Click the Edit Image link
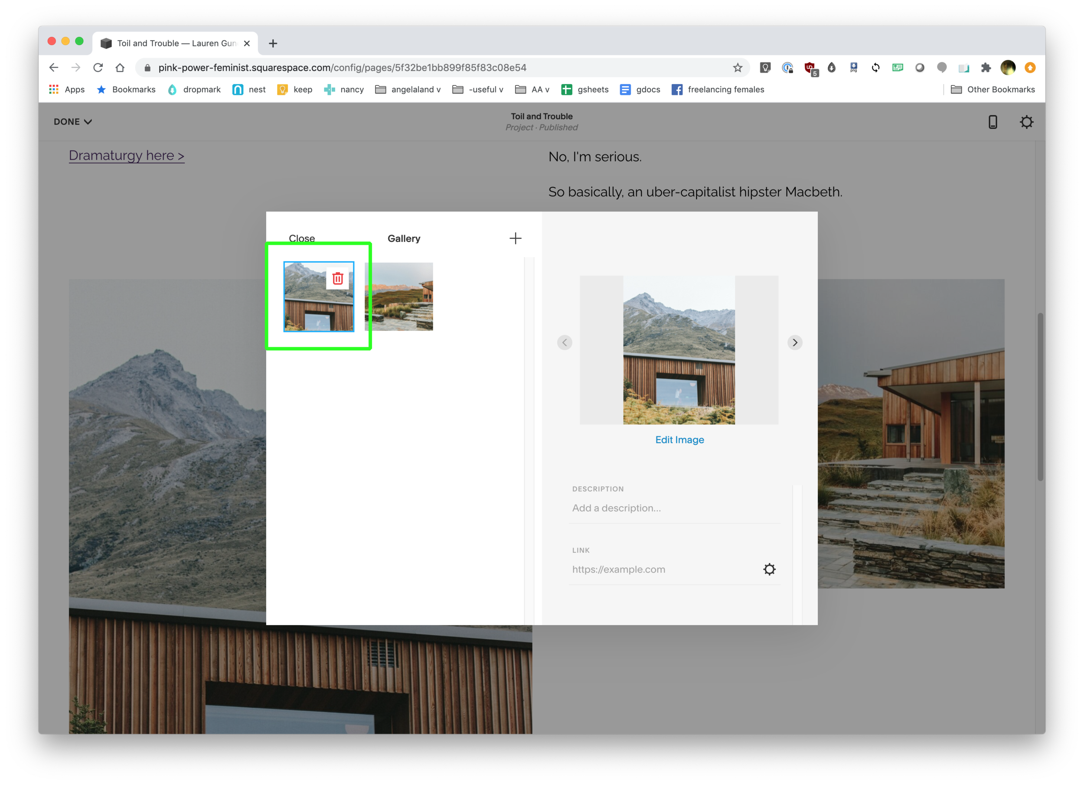This screenshot has height=785, width=1084. (x=679, y=440)
